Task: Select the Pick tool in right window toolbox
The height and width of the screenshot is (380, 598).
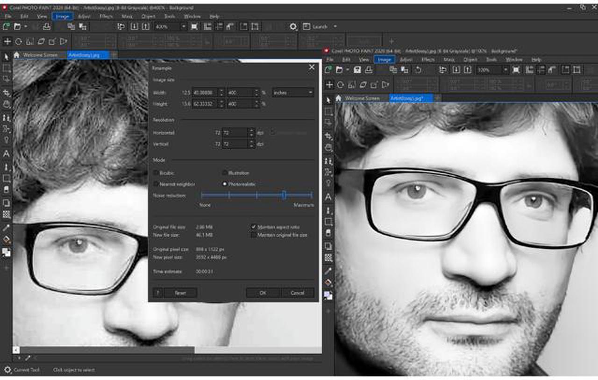Action: [328, 100]
